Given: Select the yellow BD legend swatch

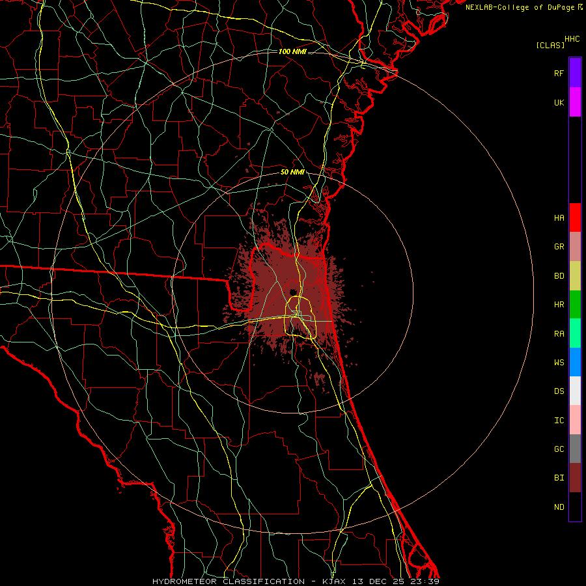Looking at the screenshot, I should [575, 276].
